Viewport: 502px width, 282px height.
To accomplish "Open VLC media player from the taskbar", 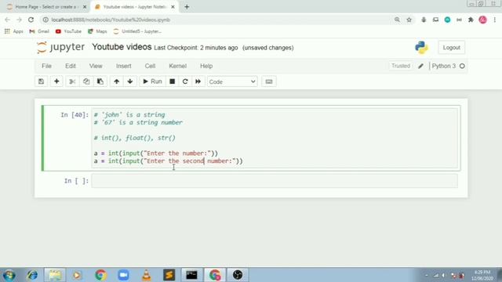I will 147,275.
